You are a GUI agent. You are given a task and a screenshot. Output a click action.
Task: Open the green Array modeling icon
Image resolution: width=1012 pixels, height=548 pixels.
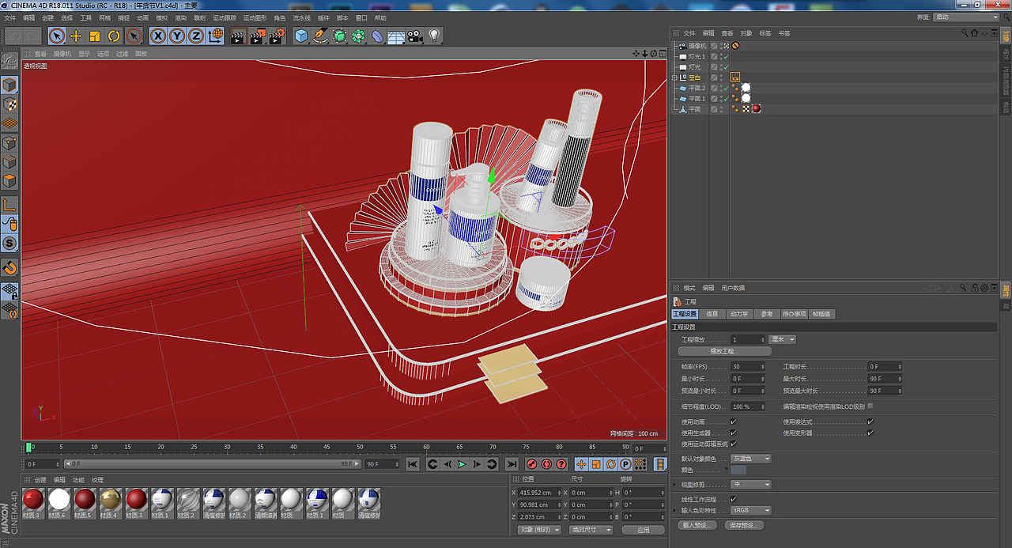pos(358,36)
